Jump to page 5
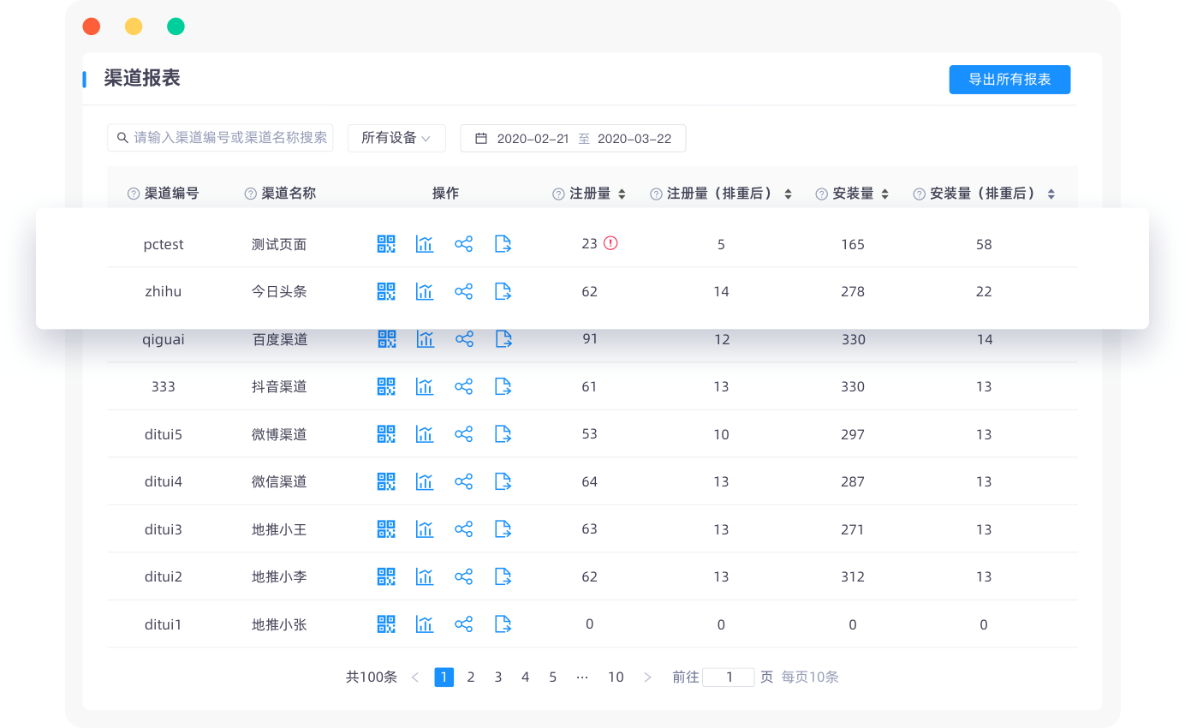1185x728 pixels. (x=553, y=677)
